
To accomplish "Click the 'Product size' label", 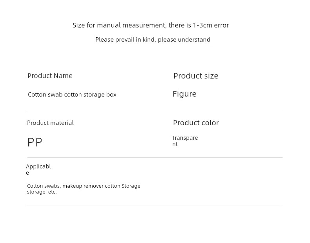I will 196,76.
